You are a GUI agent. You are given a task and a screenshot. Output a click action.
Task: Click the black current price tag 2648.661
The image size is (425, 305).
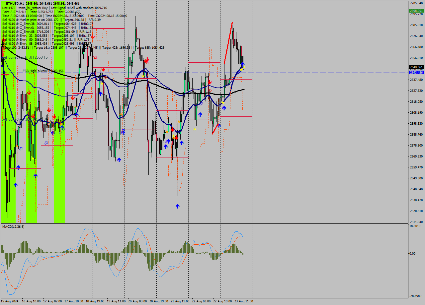coord(417,67)
